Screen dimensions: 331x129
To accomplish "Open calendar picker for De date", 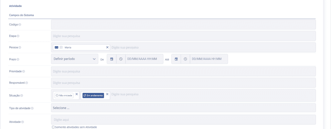I will (x=112, y=59).
